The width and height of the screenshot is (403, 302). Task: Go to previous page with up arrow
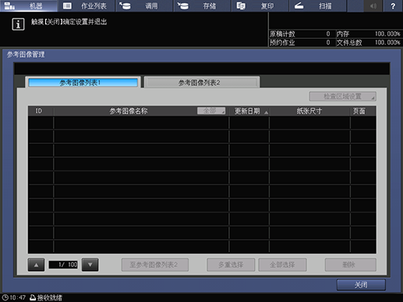pos(36,265)
